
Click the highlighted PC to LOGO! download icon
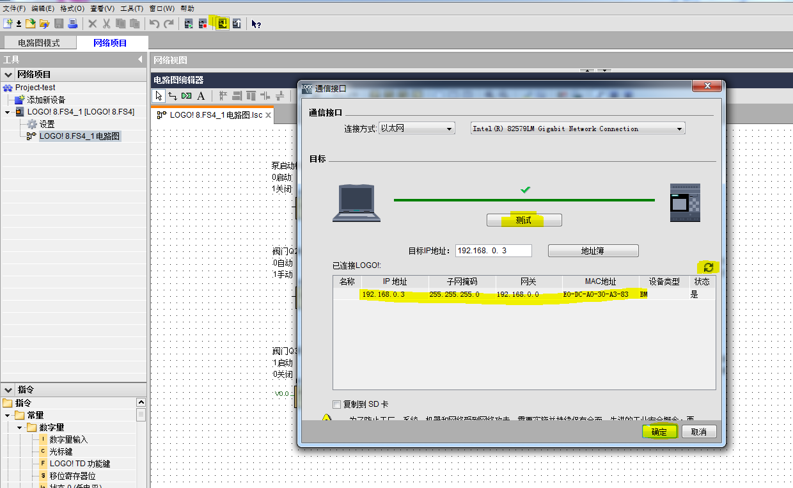(223, 24)
